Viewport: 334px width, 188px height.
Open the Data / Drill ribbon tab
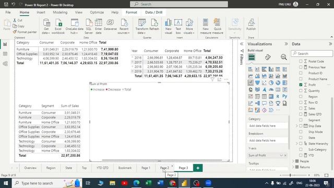tap(154, 13)
